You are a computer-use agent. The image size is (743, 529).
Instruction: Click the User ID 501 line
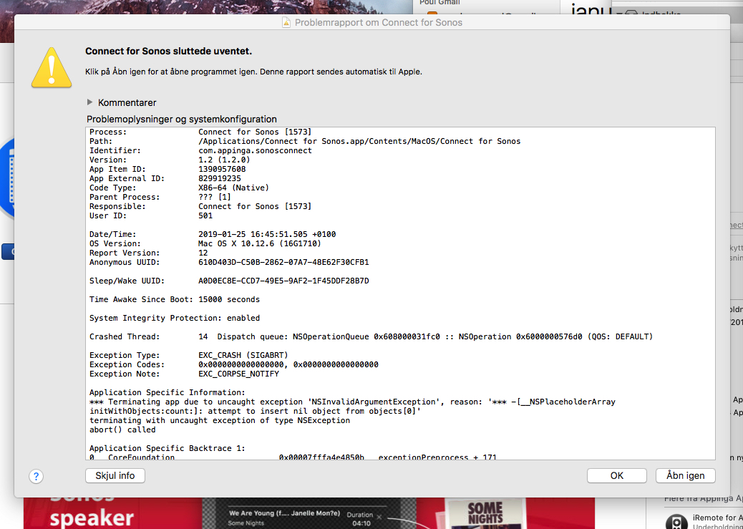click(151, 215)
